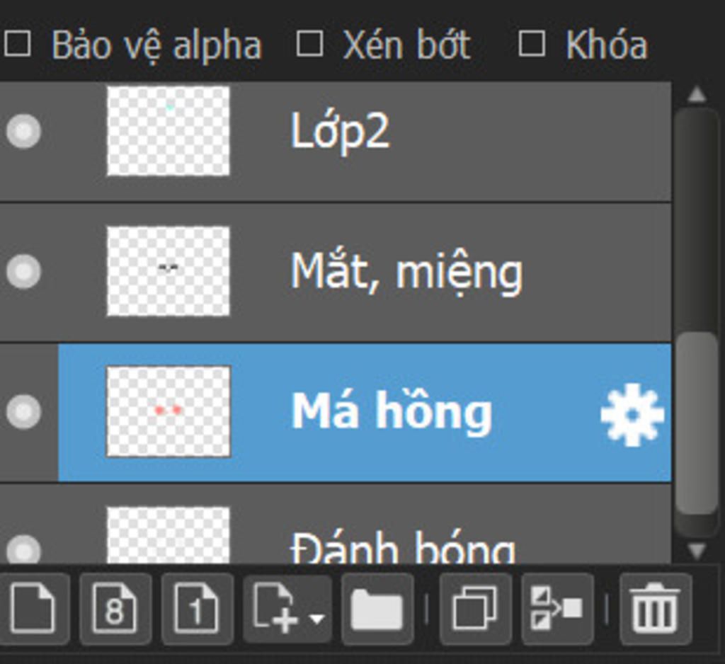Enable the Bảo vệ alpha checkbox
The image size is (725, 664).
click(x=18, y=45)
